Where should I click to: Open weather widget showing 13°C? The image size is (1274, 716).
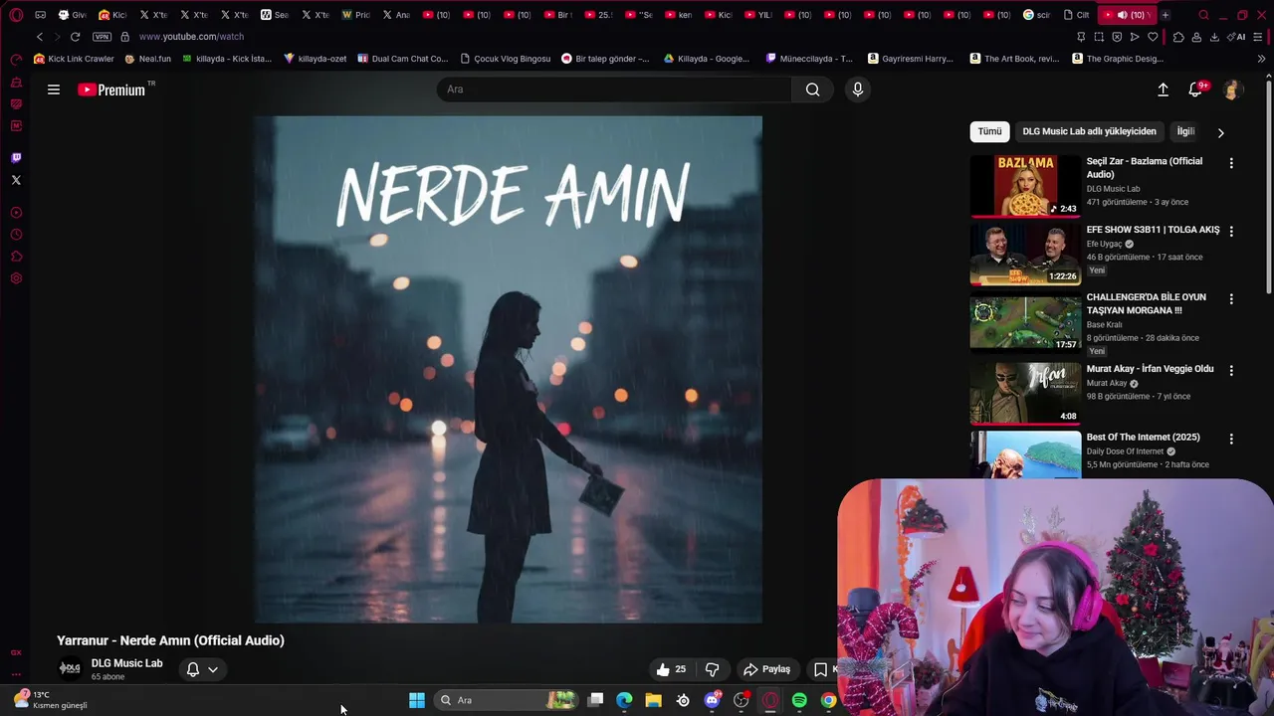50,700
